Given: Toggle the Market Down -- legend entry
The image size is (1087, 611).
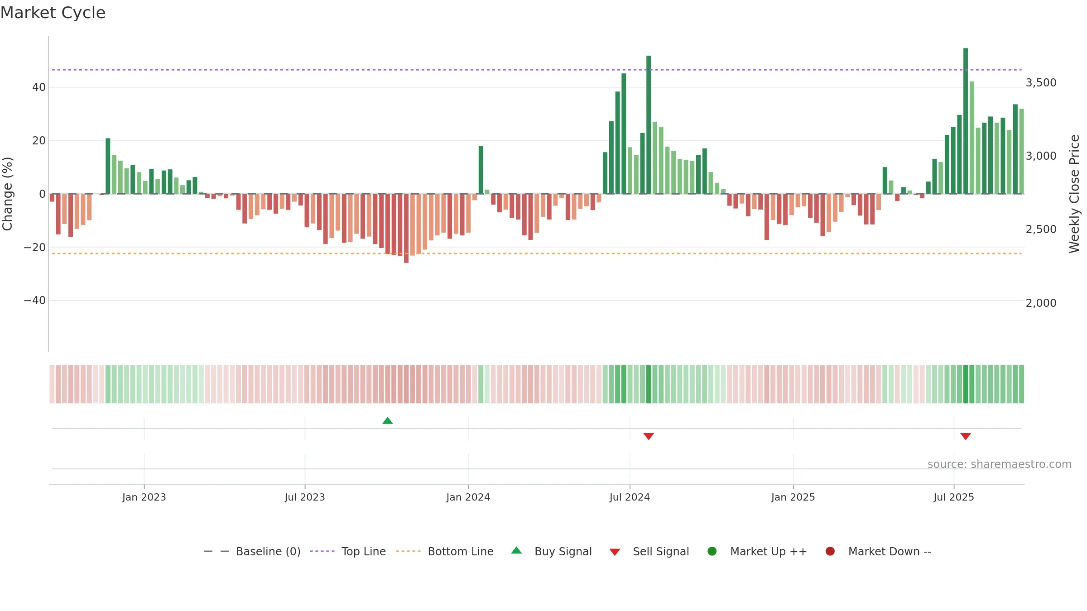Looking at the screenshot, I should (x=878, y=551).
